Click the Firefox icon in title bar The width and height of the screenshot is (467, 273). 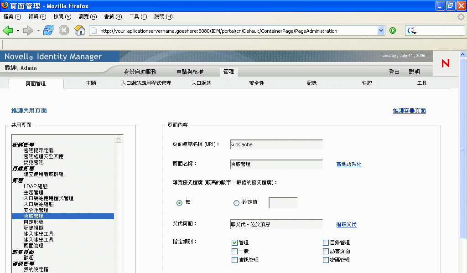(5, 5)
